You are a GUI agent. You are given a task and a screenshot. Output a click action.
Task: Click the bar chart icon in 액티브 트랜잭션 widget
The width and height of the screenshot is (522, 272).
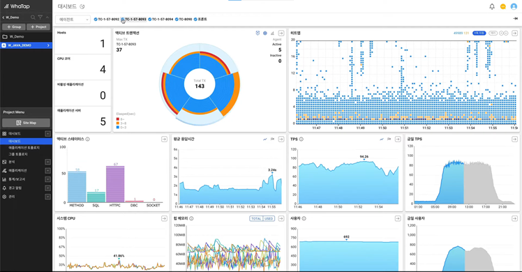coord(272,33)
